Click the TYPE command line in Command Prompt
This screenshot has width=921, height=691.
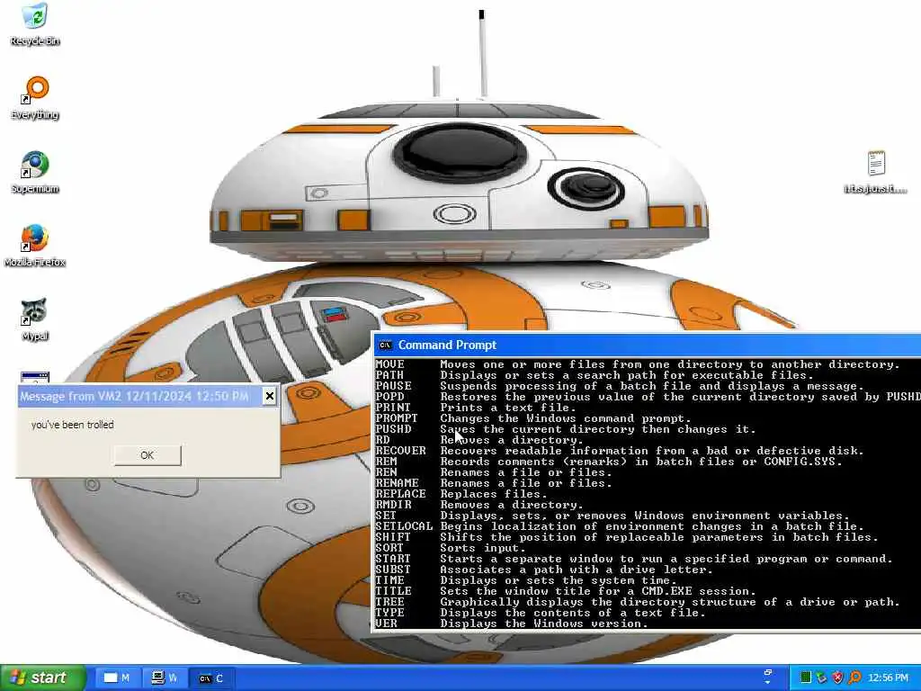point(541,613)
